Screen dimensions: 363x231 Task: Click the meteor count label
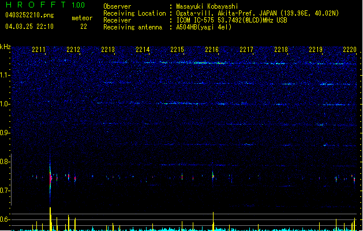(82, 18)
